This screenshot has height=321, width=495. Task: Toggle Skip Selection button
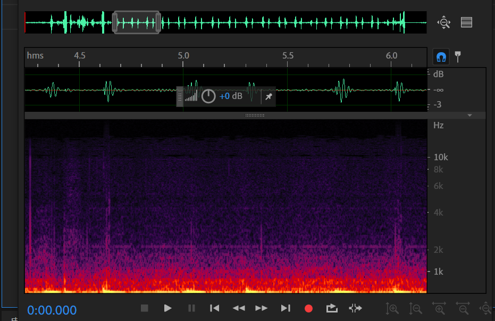(x=355, y=308)
